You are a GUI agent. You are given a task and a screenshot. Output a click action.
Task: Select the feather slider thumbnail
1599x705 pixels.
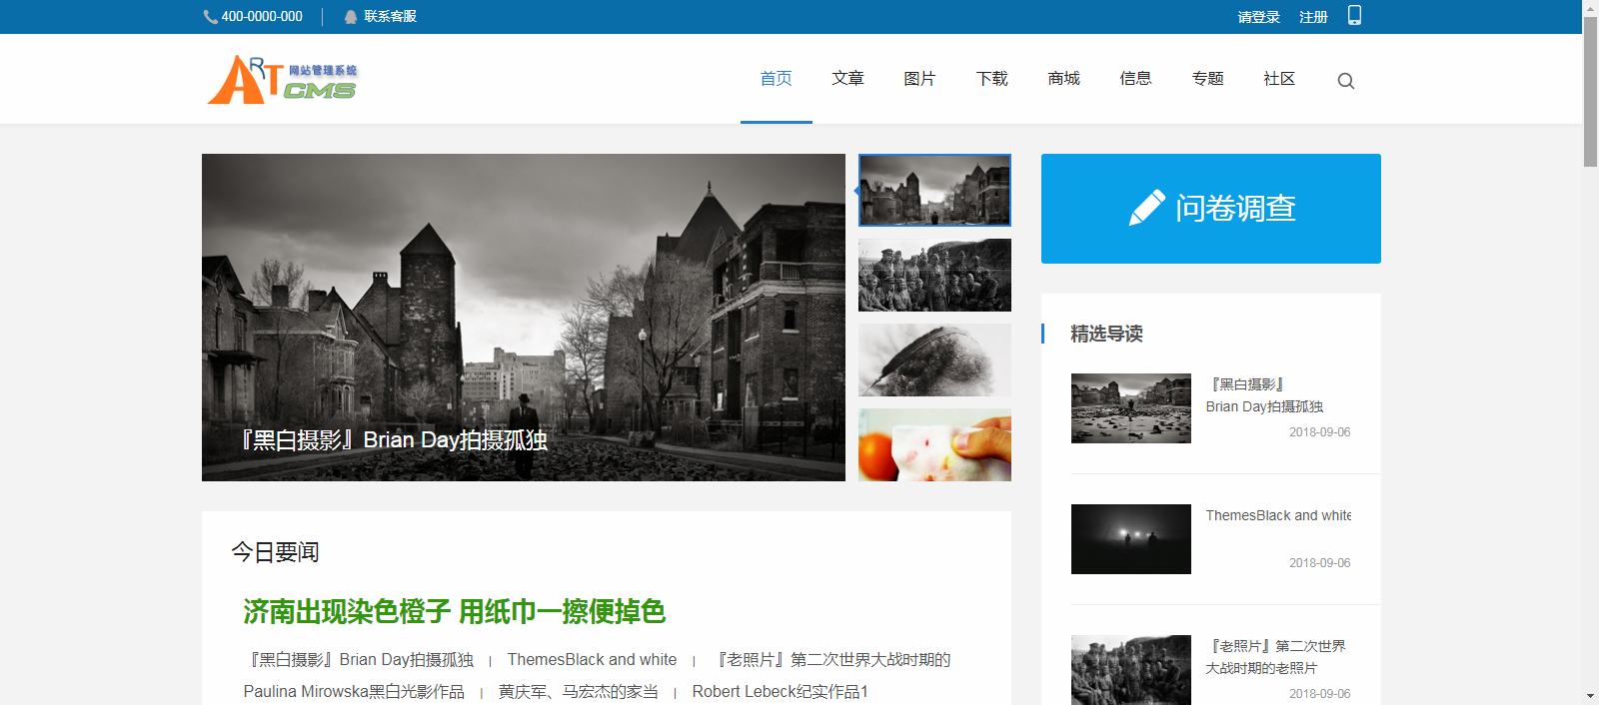pyautogui.click(x=934, y=359)
